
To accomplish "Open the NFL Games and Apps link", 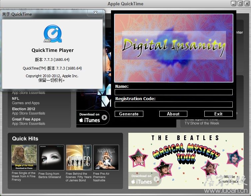I will 26,101.
